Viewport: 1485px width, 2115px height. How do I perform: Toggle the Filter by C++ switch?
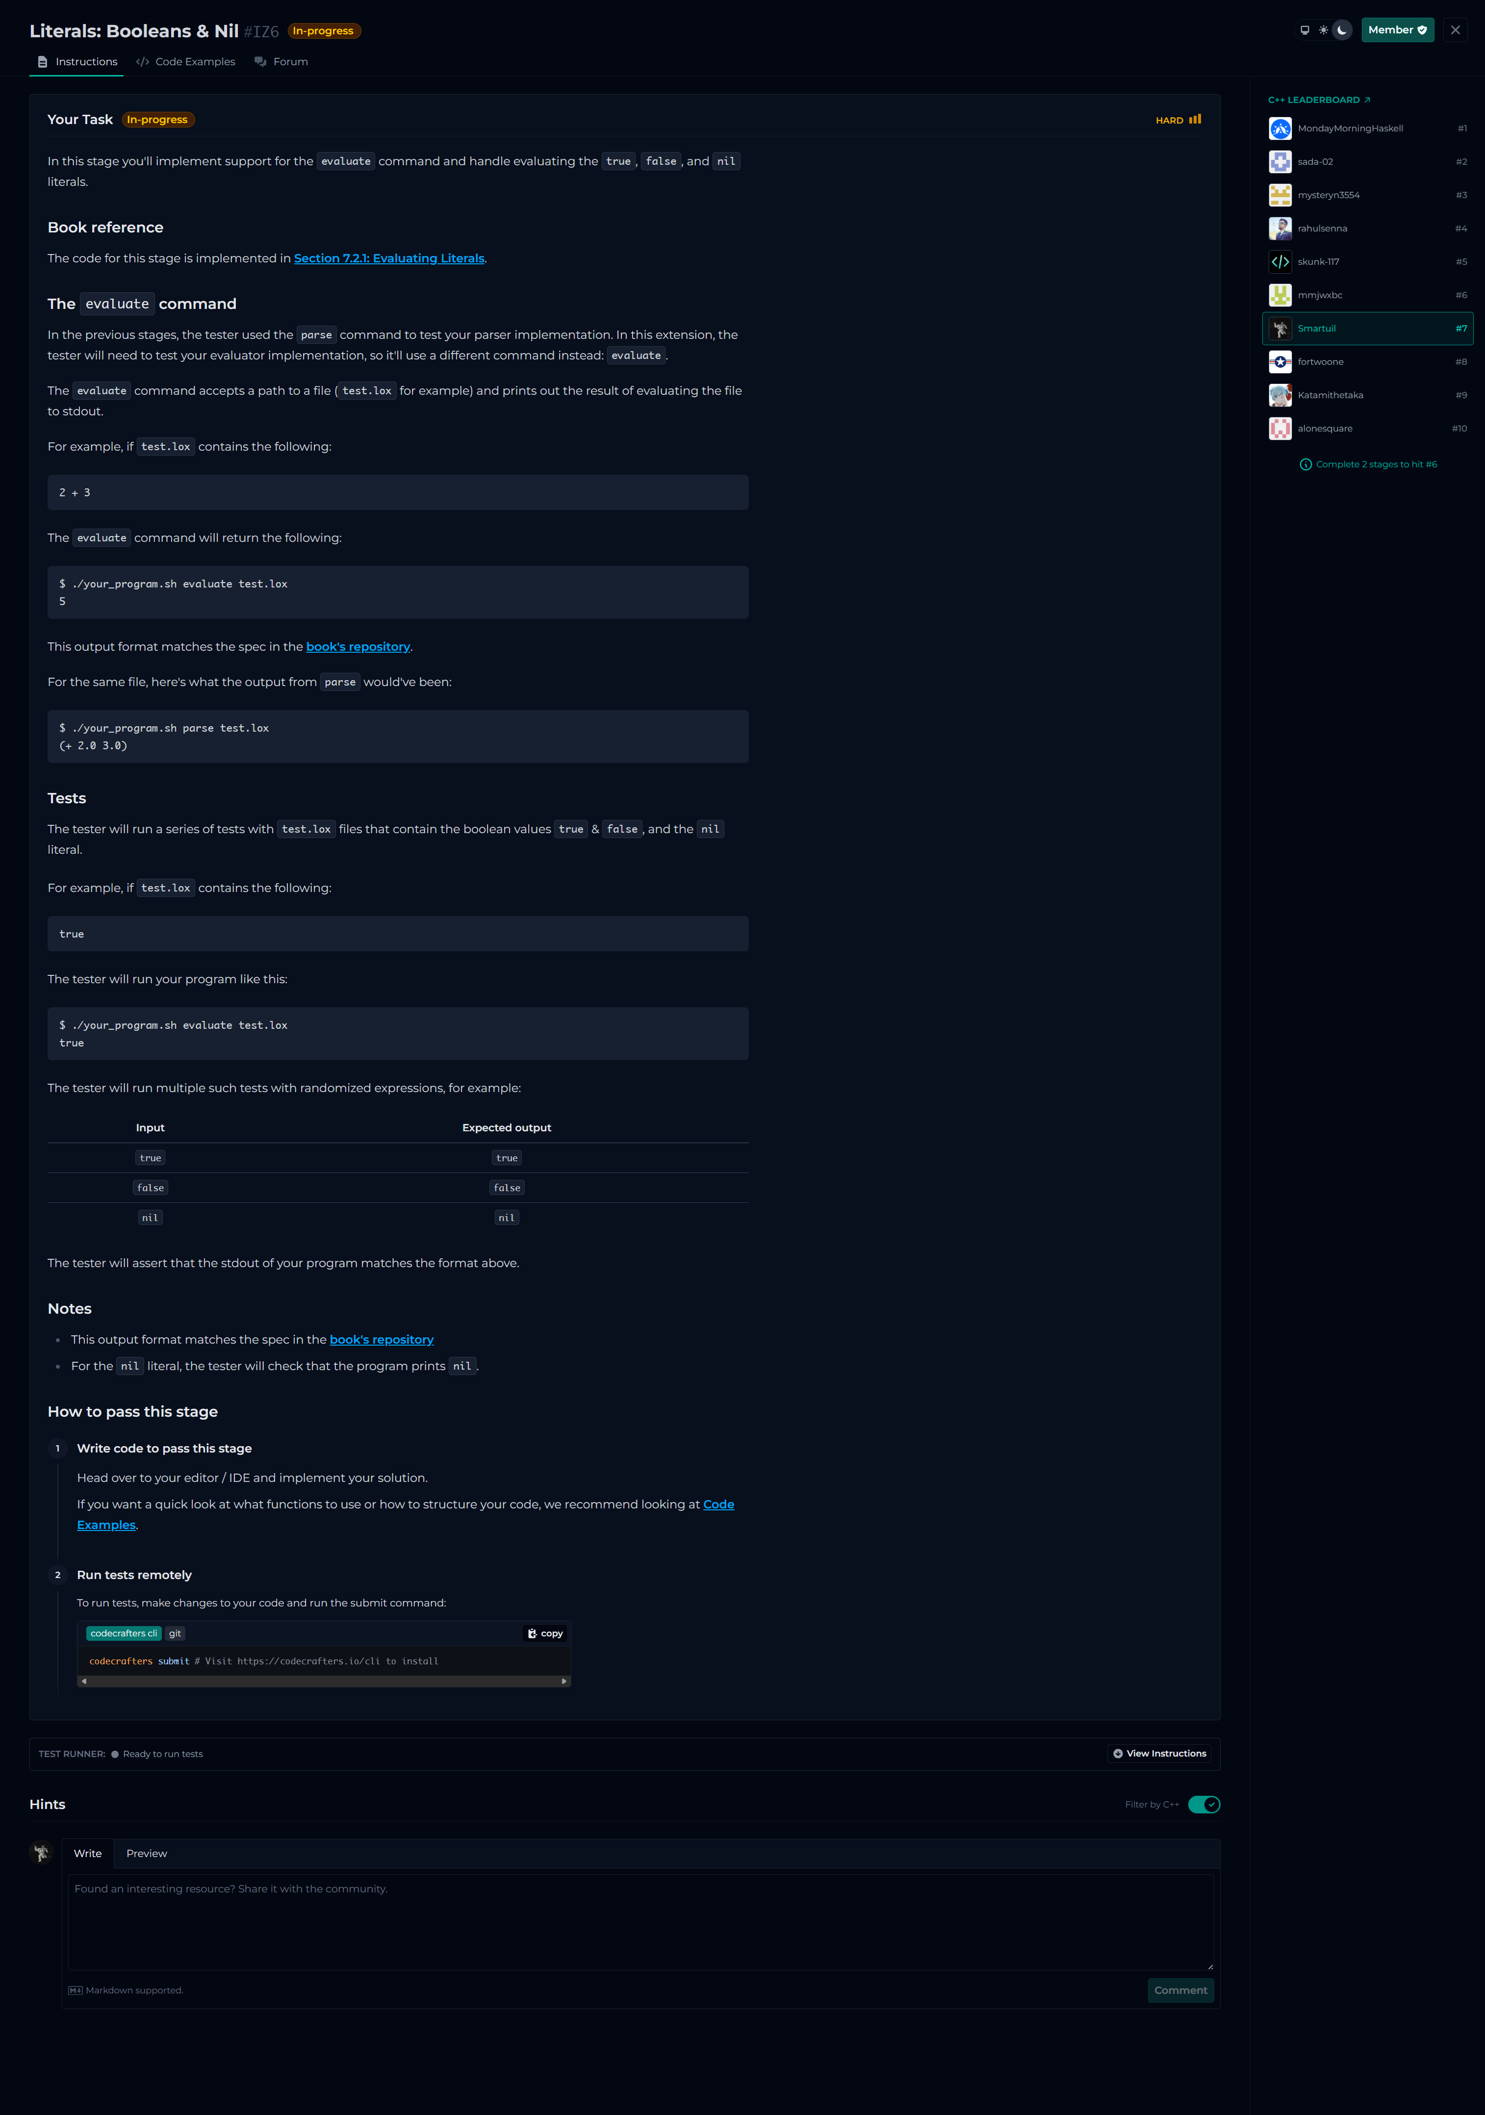pos(1203,1805)
